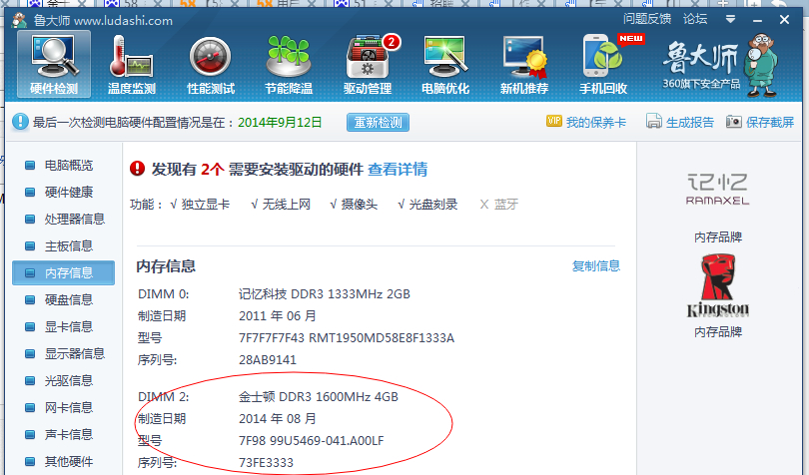Click serial number 28AB9141
The image size is (809, 475).
(268, 360)
